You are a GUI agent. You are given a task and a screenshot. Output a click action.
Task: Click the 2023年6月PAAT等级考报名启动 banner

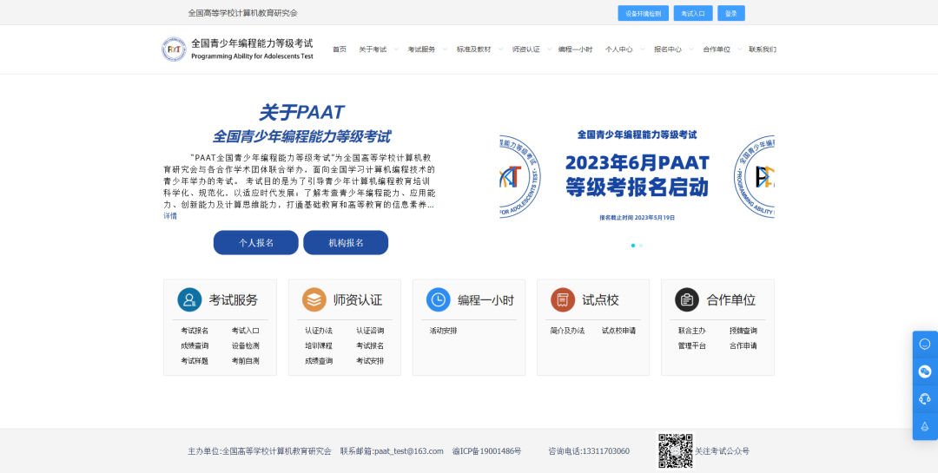point(637,176)
